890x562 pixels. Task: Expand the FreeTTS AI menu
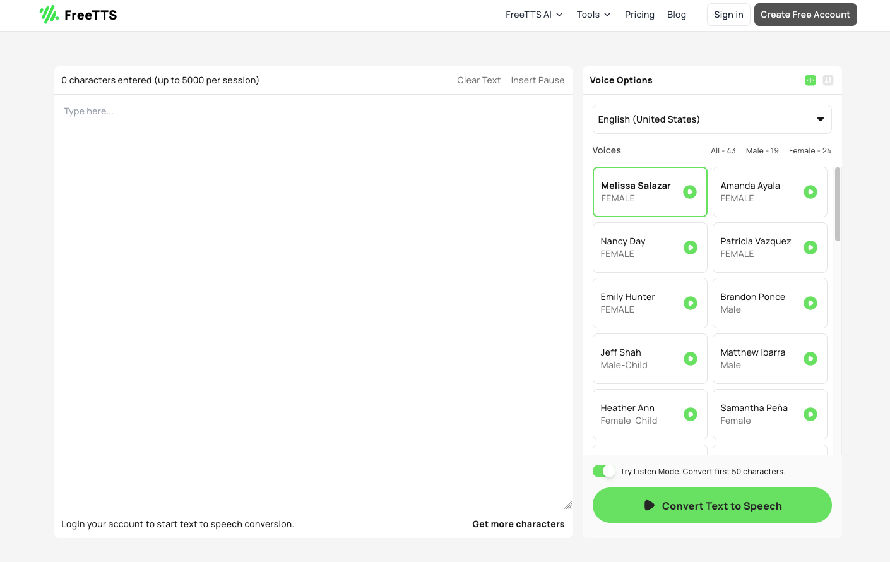point(533,15)
